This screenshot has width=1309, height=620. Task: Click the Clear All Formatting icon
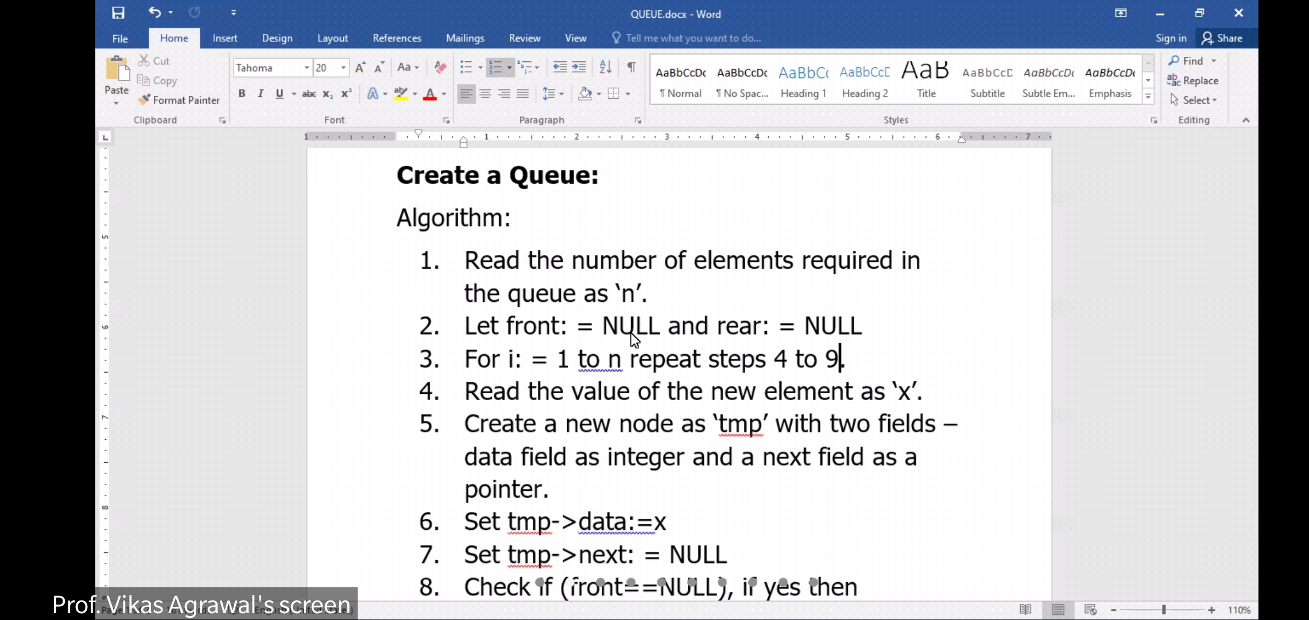click(x=440, y=67)
